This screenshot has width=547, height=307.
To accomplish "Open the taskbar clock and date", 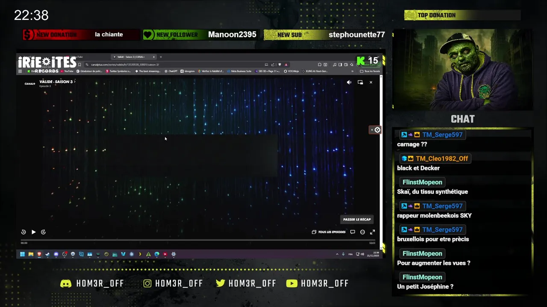I will [373, 254].
